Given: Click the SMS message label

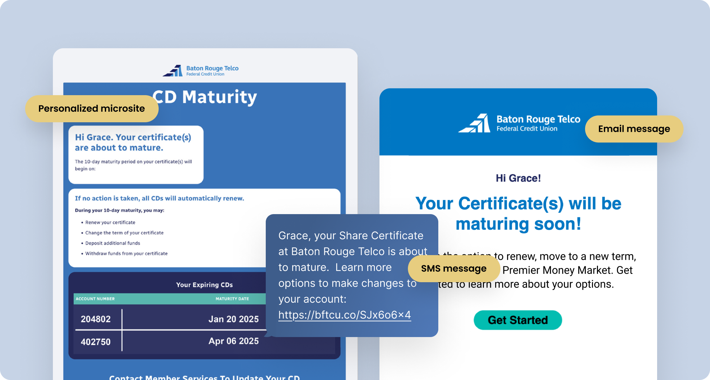Looking at the screenshot, I should 454,268.
